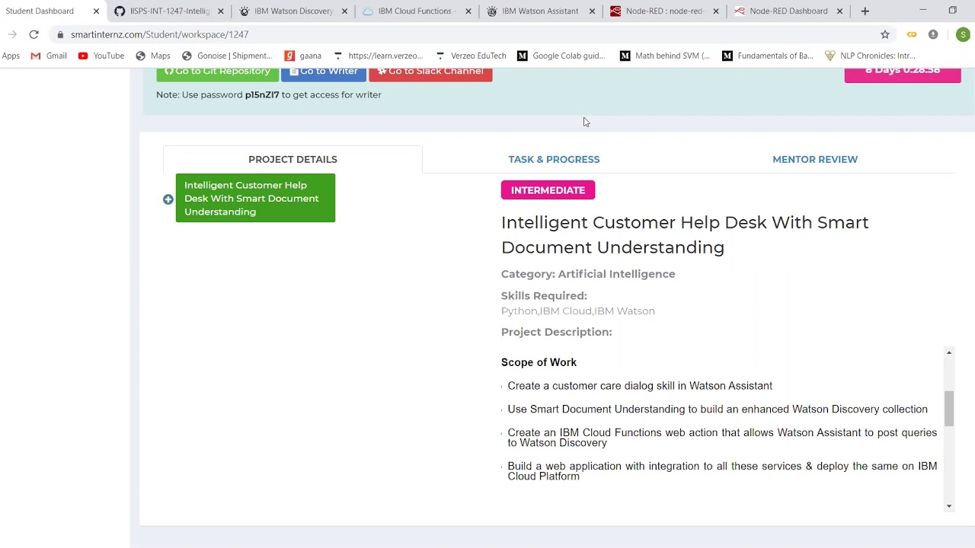Go forward with the browser arrow

coord(12,34)
